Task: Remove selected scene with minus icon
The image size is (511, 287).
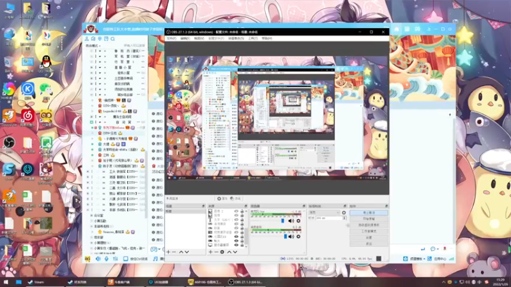Action: (174, 252)
